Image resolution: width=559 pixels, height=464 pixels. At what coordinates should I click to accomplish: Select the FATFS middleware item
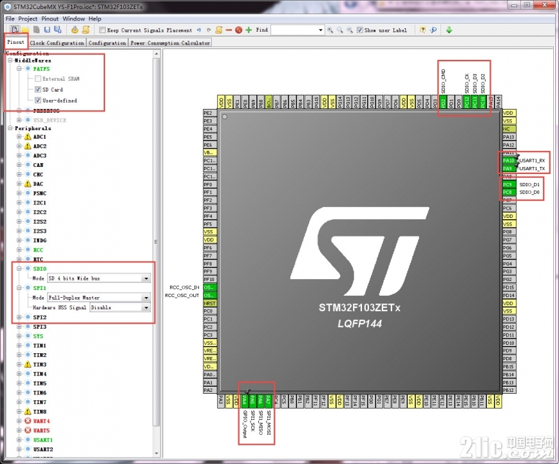[x=41, y=69]
